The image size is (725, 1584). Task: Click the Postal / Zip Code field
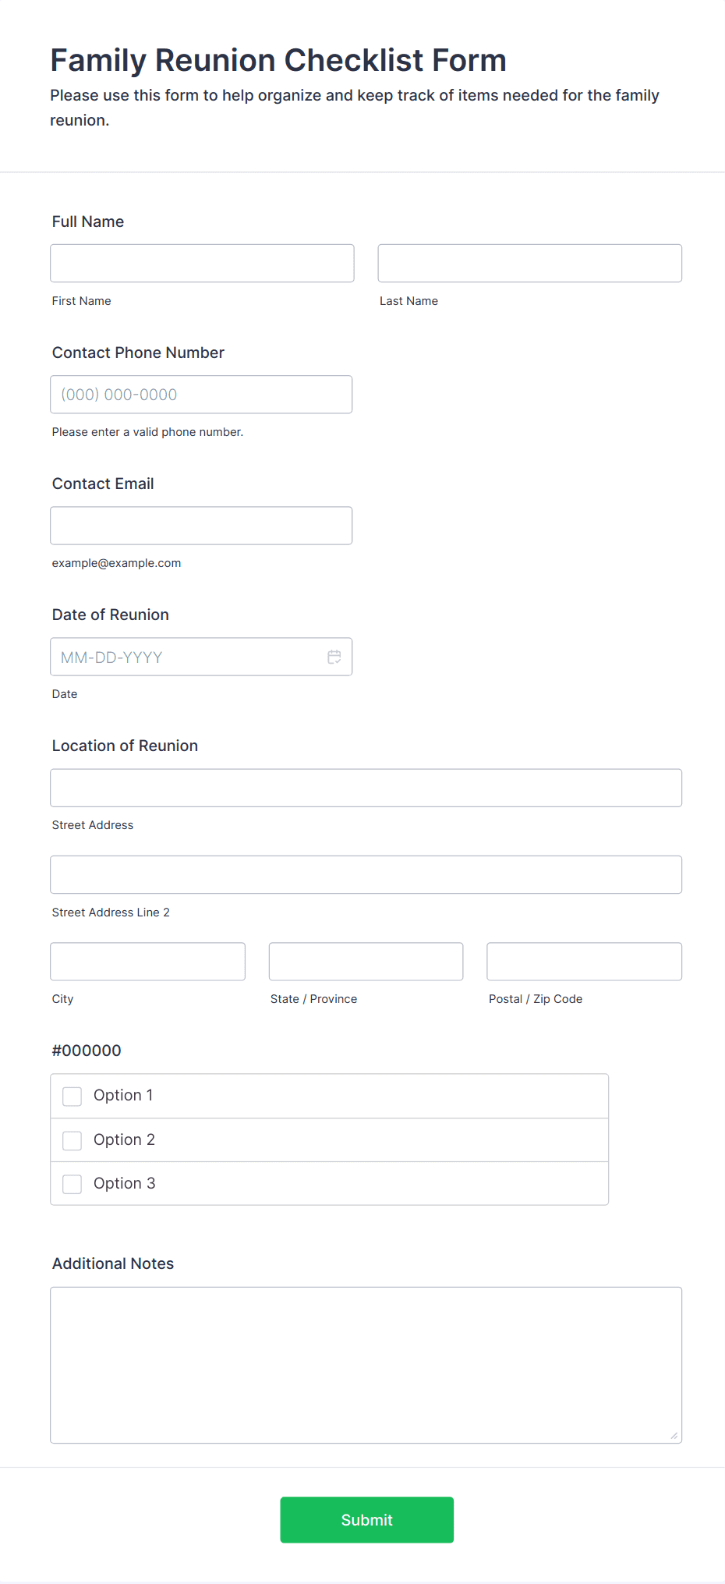(x=584, y=961)
